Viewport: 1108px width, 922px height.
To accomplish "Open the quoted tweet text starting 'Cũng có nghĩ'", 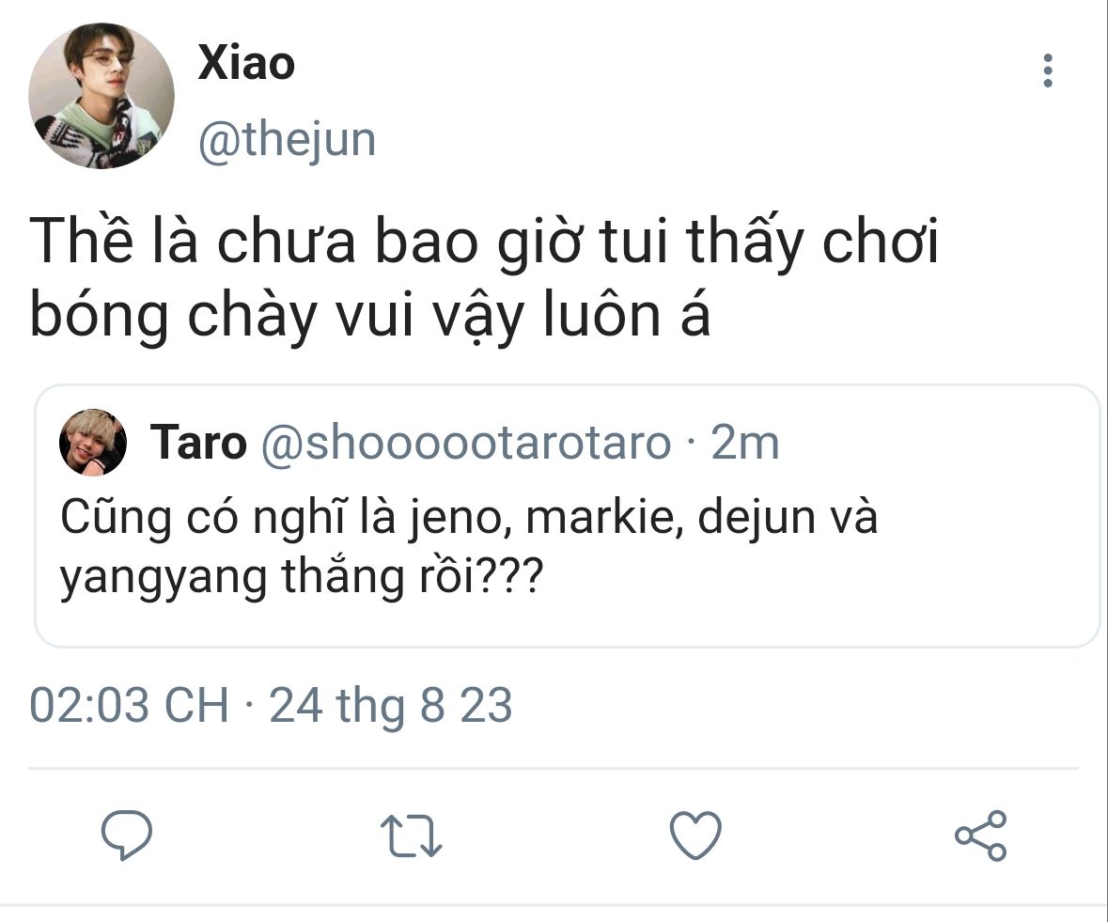I will click(x=469, y=548).
